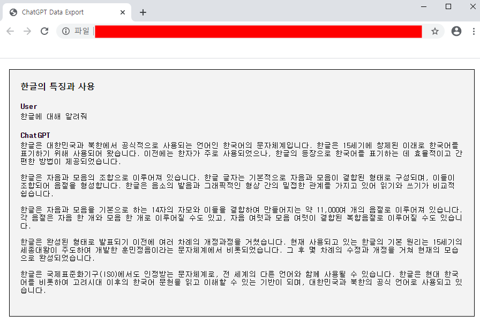This screenshot has width=480, height=323.
Task: Open the user profile avatar icon
Action: pos(456,31)
